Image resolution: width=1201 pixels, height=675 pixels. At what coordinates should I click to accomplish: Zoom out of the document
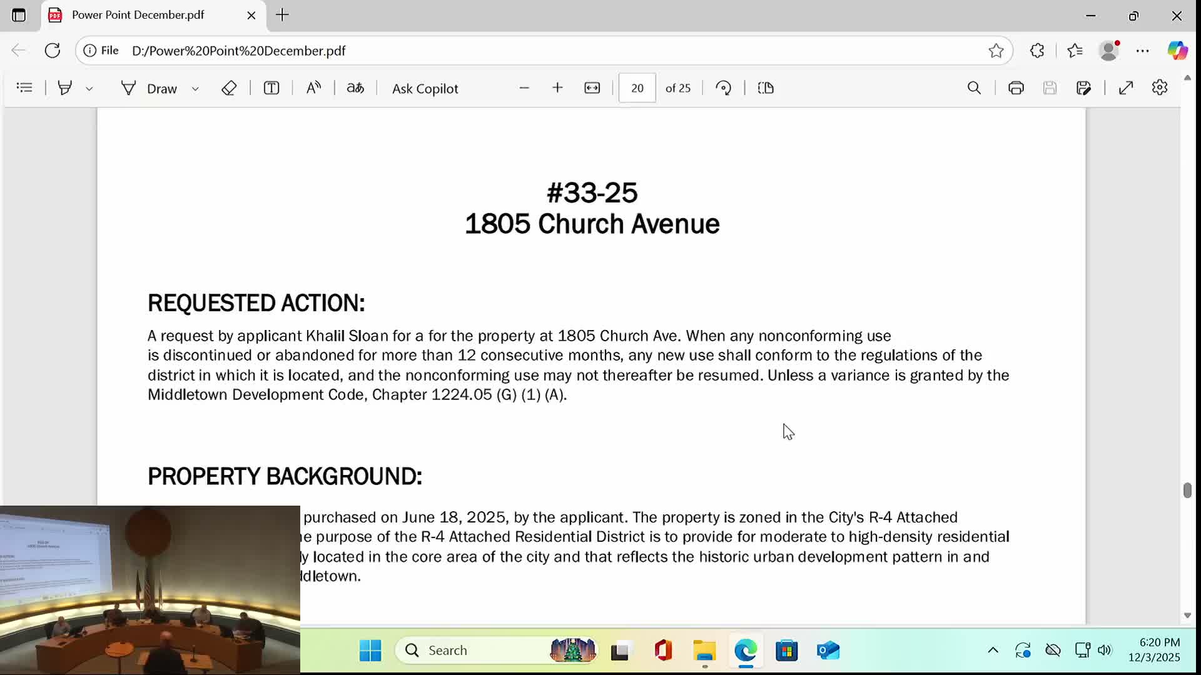click(524, 87)
